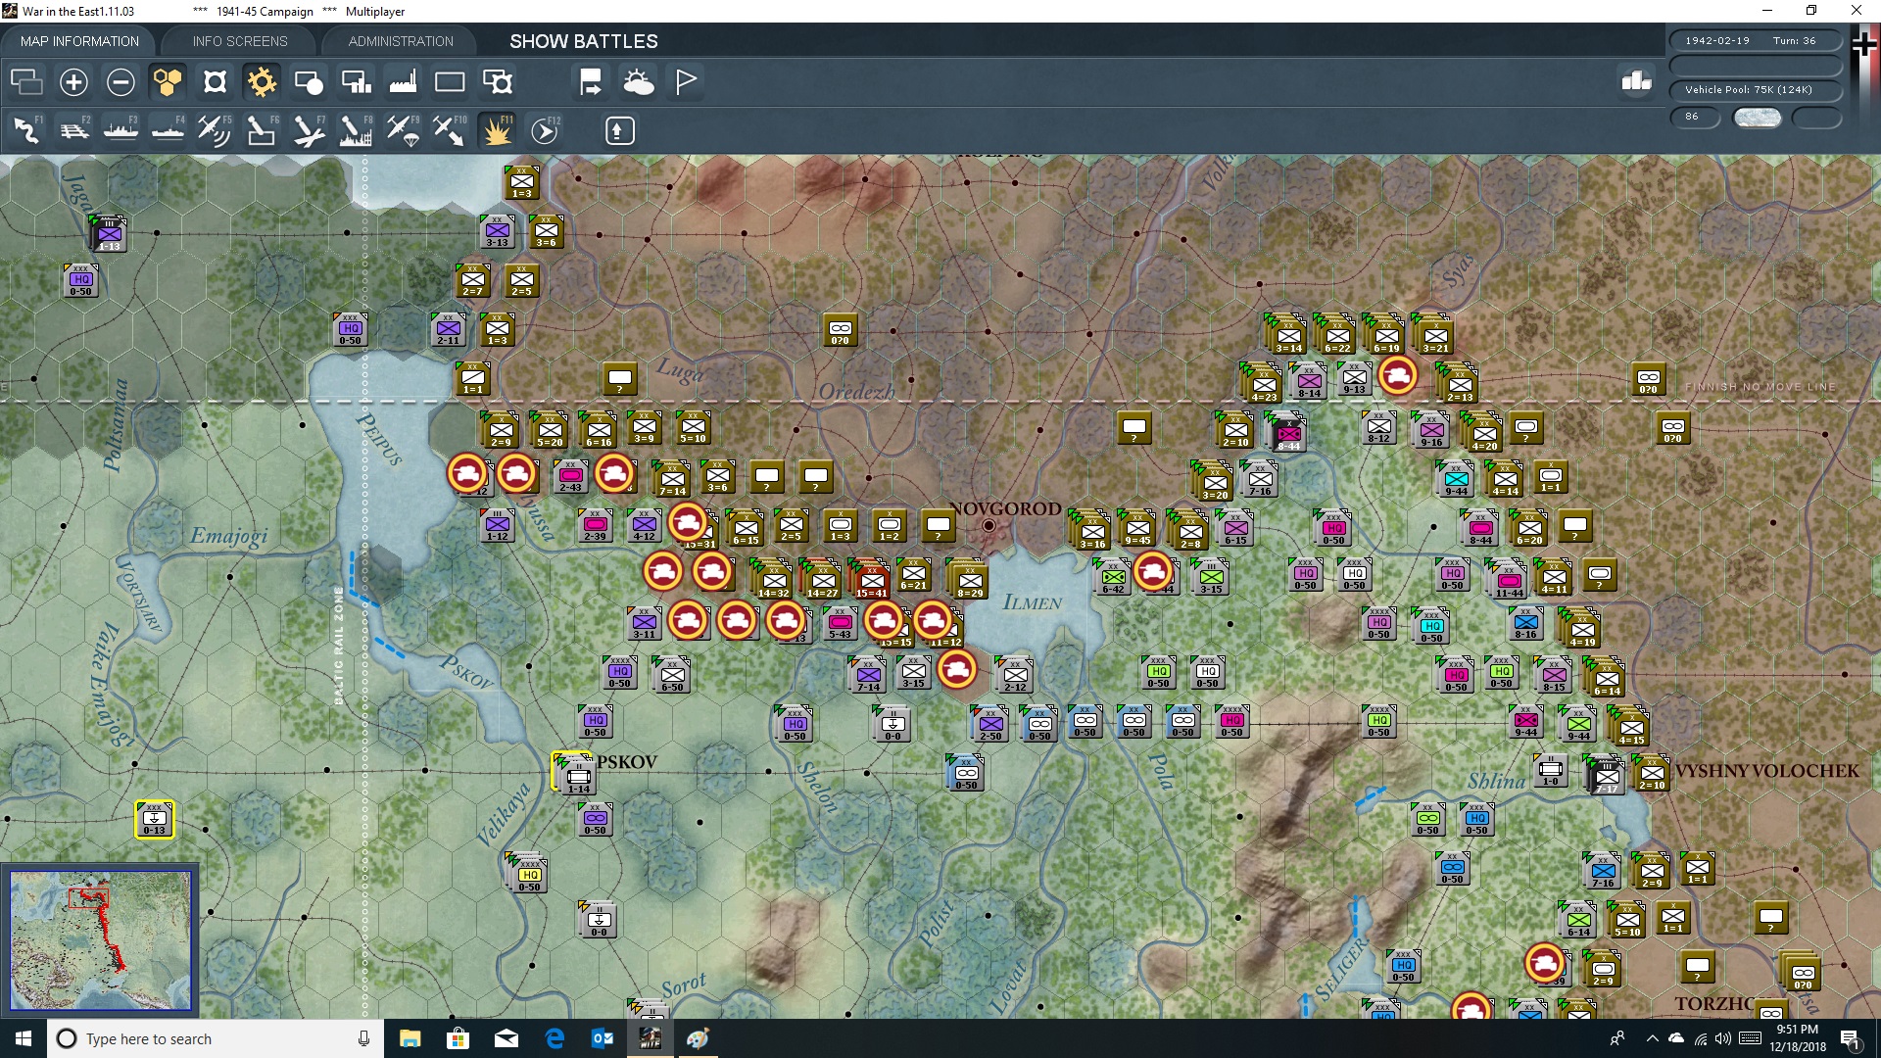This screenshot has height=1058, width=1881.
Task: Select the F1 move mode icon
Action: point(26,130)
